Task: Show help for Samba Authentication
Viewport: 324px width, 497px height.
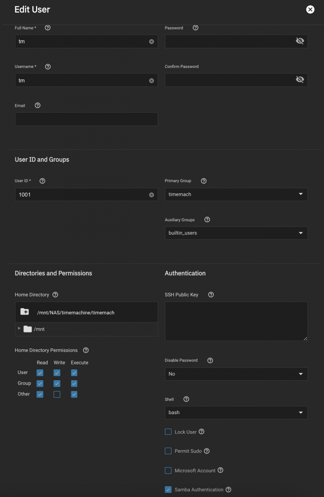Action: 228,490
